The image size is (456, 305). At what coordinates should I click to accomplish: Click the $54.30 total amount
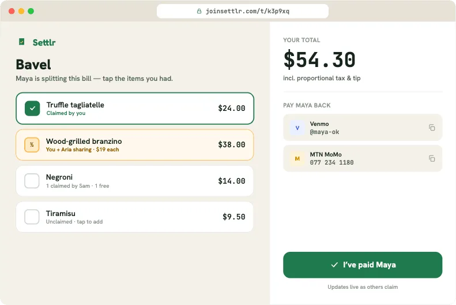319,59
